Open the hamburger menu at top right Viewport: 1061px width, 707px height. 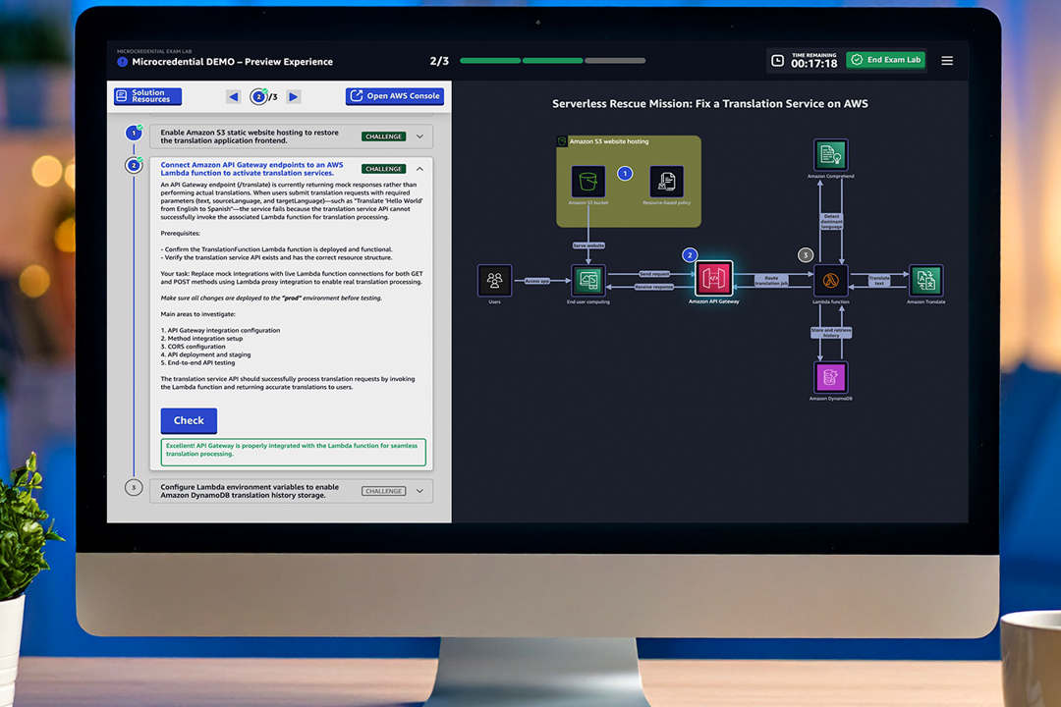(947, 61)
